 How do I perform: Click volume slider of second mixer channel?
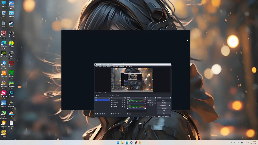tap(137, 109)
